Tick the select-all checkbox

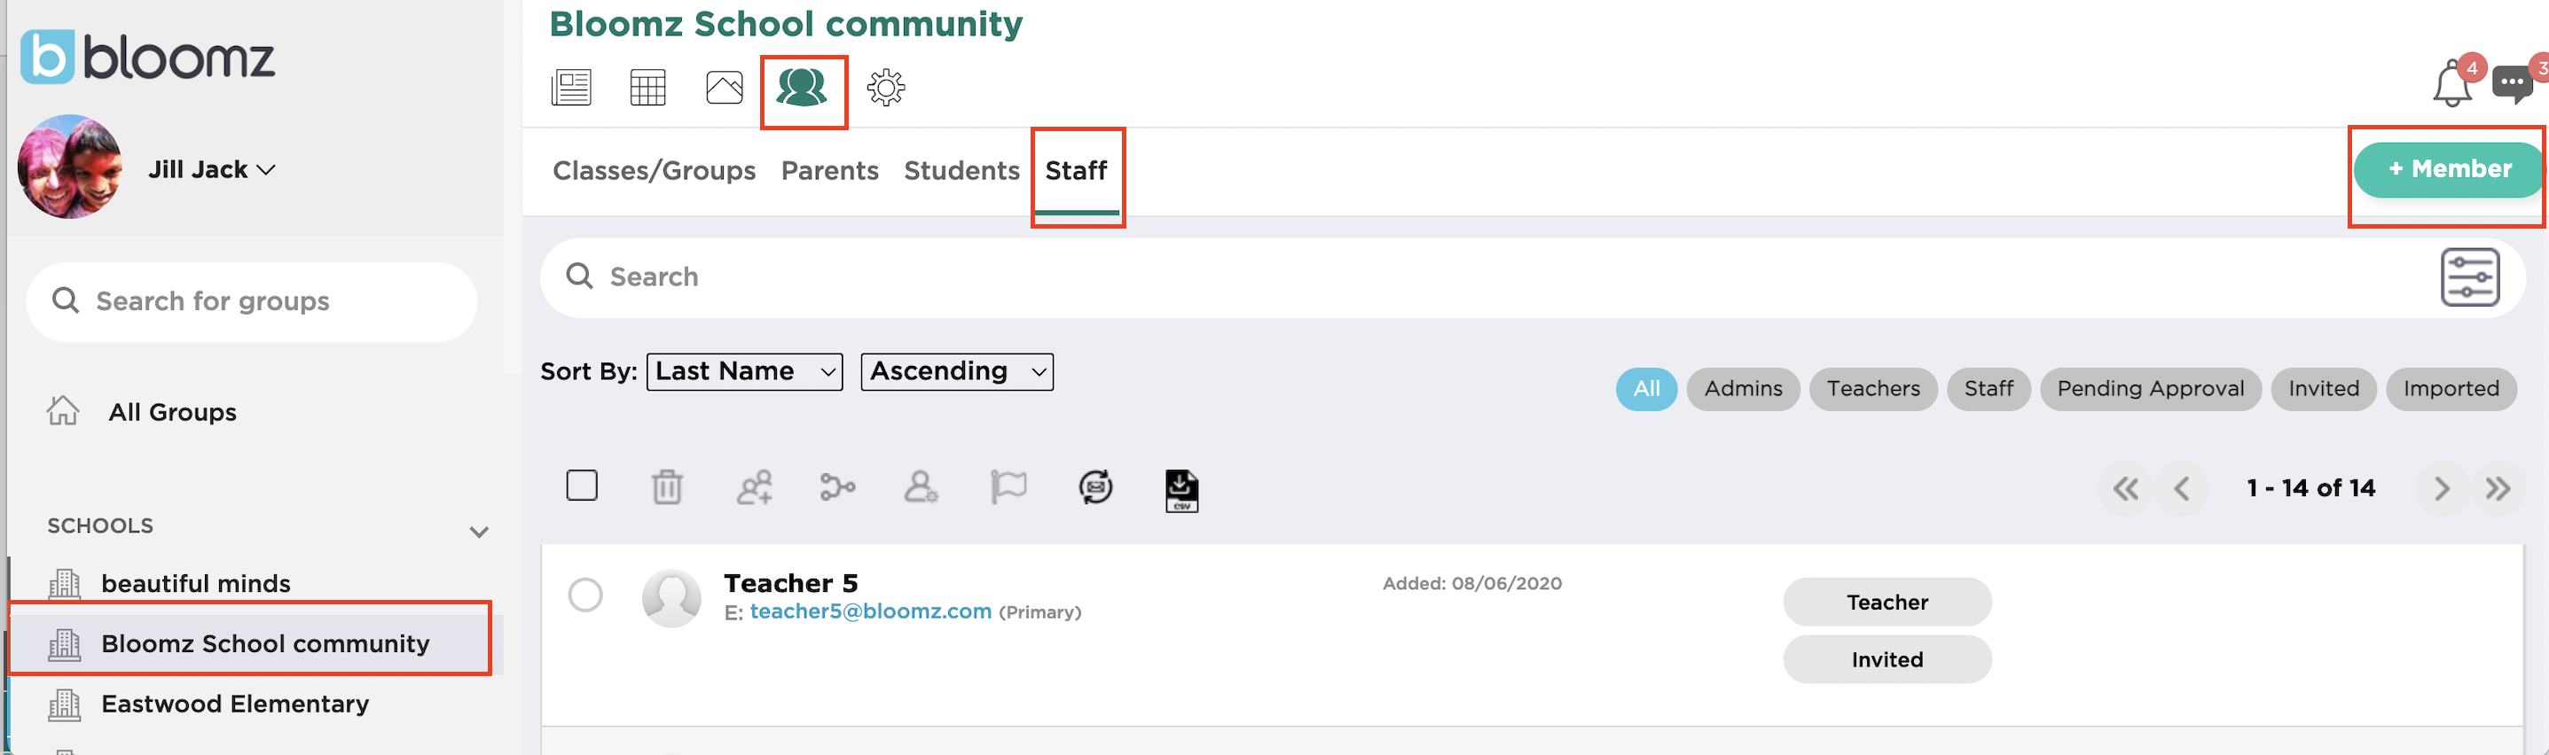pos(582,486)
